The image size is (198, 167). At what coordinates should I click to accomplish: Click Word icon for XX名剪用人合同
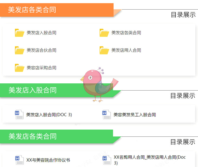click(107, 160)
